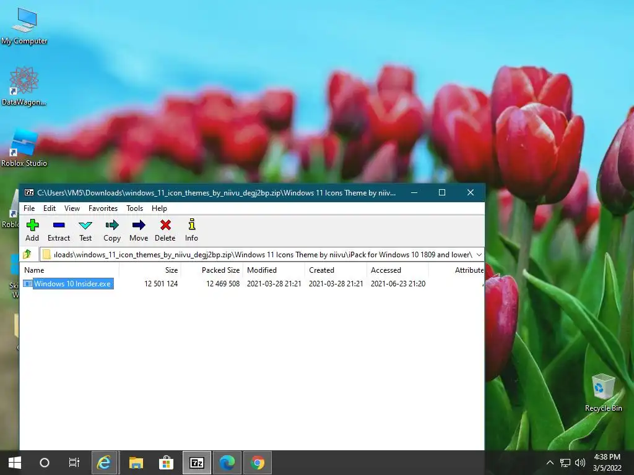Open the Windows Start menu
This screenshot has width=634, height=475.
(x=15, y=463)
